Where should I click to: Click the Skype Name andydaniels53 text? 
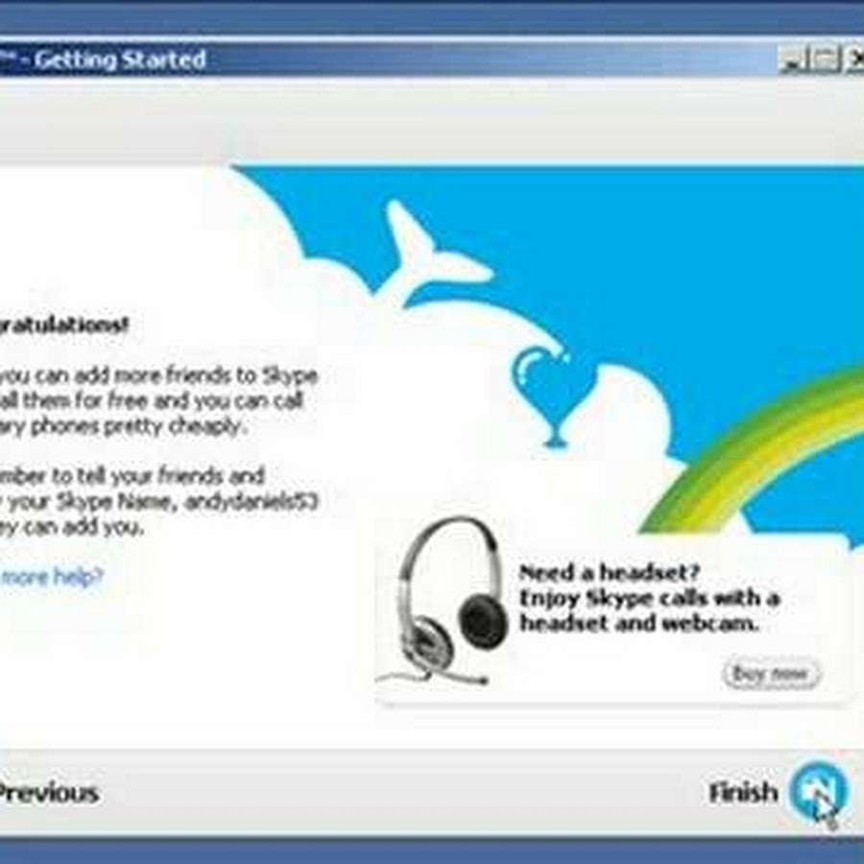(x=252, y=502)
